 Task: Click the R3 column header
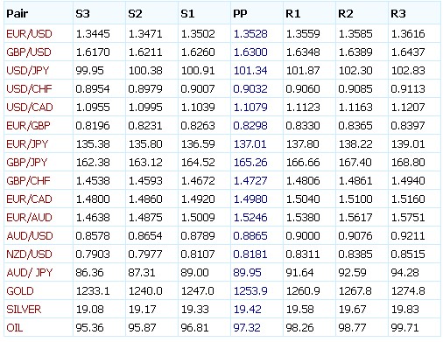point(398,14)
